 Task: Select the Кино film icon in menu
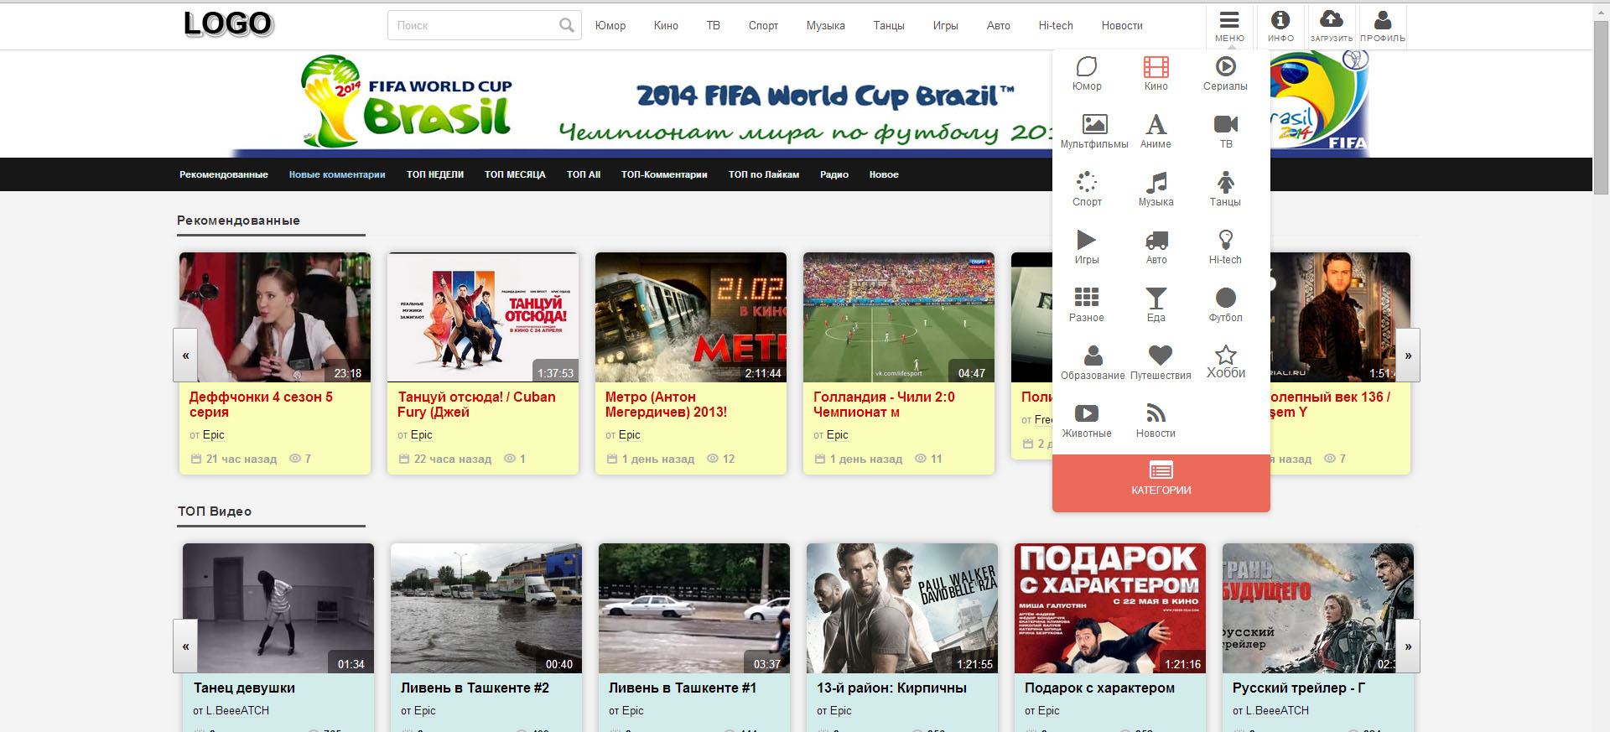pos(1156,66)
